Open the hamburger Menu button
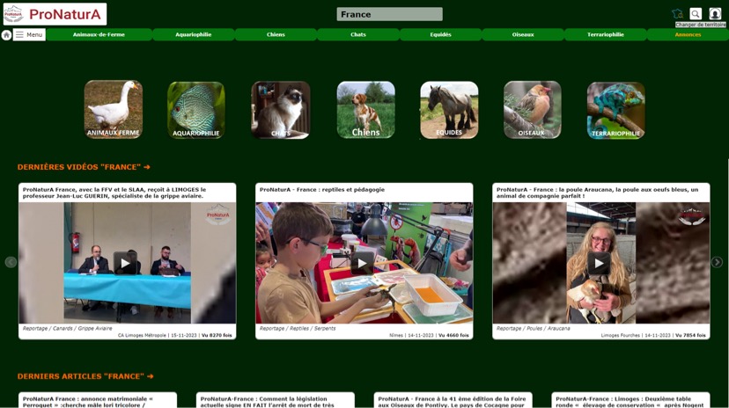 coord(29,35)
